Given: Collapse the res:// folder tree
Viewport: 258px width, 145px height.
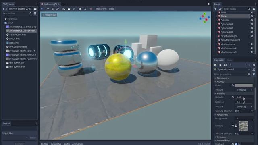Looking at the screenshot, I should pos(4,23).
